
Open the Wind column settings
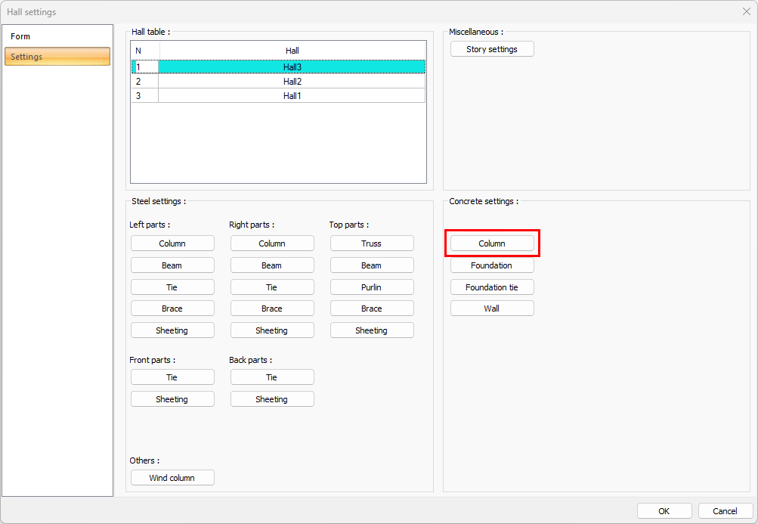172,478
